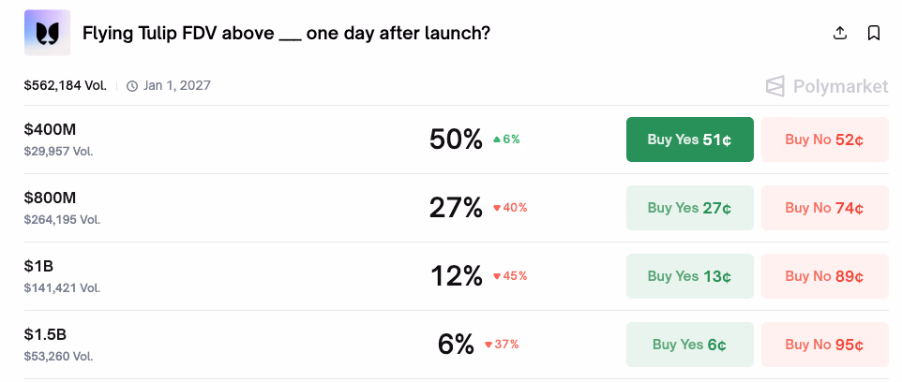
Task: Click the clock icon beside Jan 1, 2027
Action: click(132, 86)
